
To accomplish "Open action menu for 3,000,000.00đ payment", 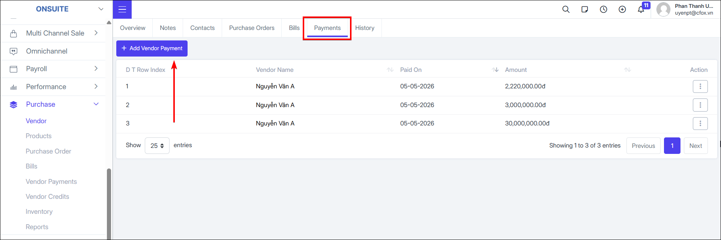I will point(700,105).
